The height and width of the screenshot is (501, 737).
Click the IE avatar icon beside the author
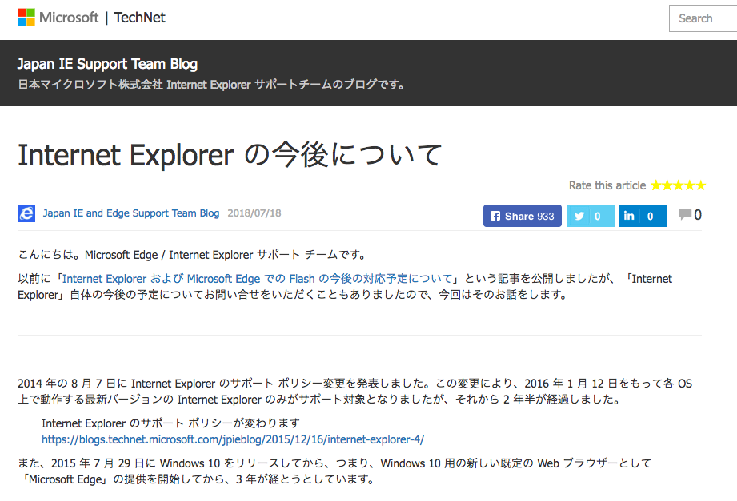pos(26,213)
